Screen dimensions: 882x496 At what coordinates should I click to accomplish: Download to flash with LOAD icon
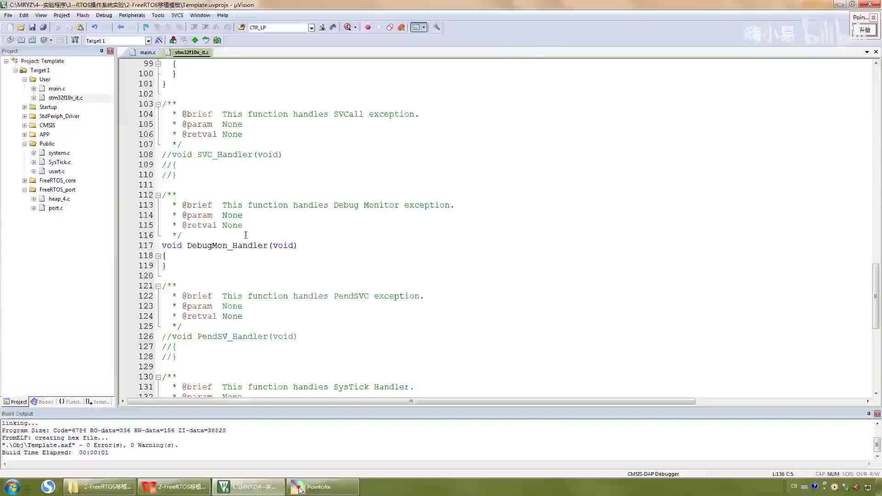point(75,40)
